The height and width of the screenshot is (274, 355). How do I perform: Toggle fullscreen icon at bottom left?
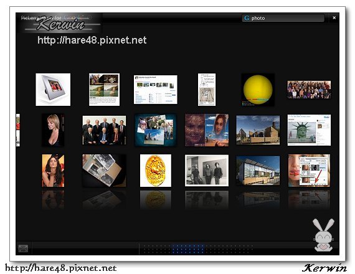tap(23, 248)
